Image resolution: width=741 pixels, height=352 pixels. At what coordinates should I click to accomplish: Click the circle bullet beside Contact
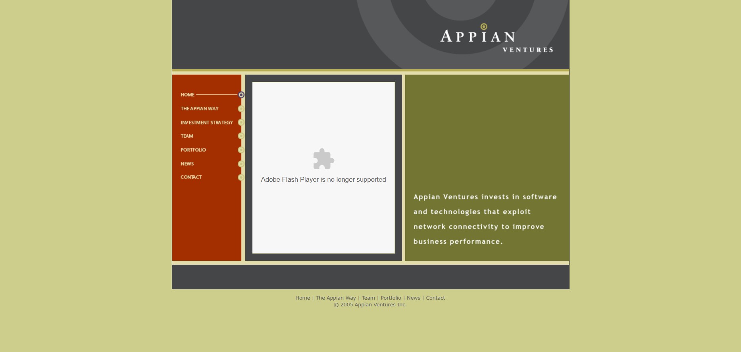point(241,177)
